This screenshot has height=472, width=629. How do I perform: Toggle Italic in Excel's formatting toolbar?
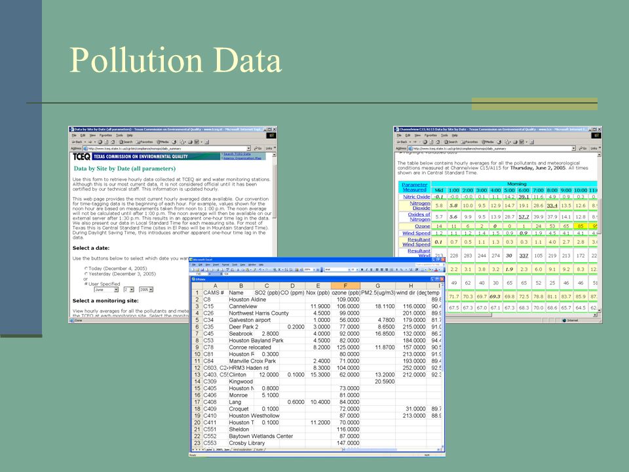click(367, 269)
